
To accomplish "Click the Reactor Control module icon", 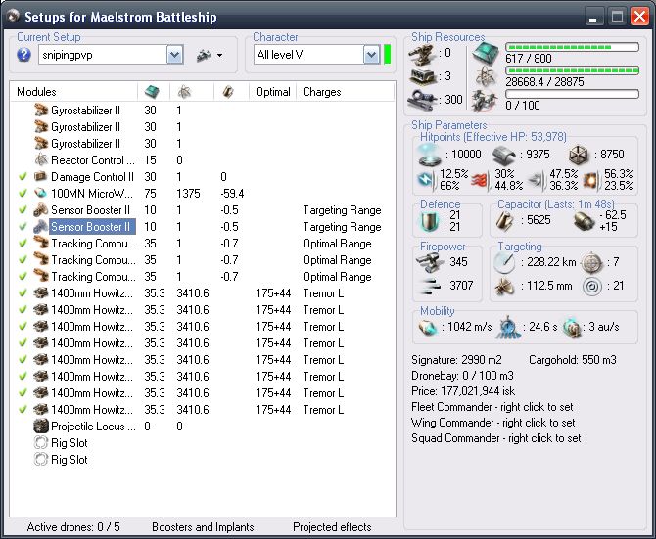I will [x=41, y=159].
